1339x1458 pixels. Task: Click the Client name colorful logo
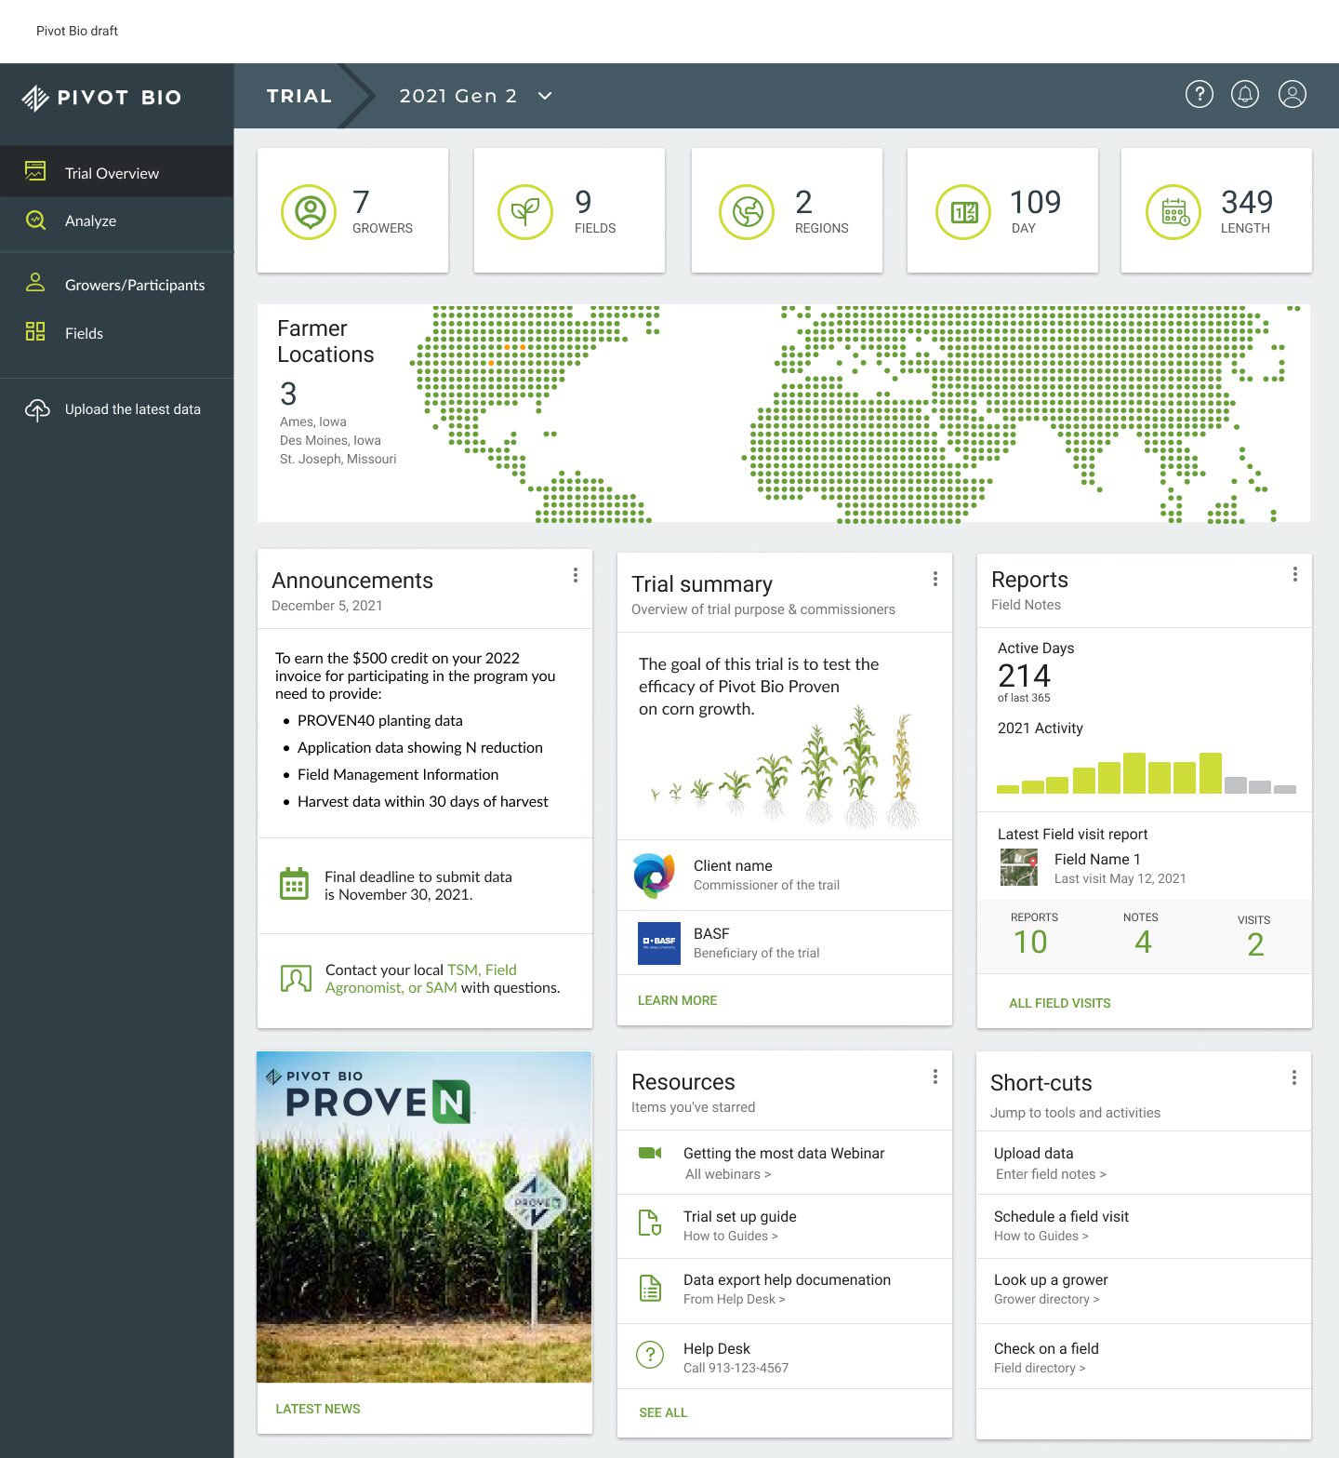click(655, 875)
